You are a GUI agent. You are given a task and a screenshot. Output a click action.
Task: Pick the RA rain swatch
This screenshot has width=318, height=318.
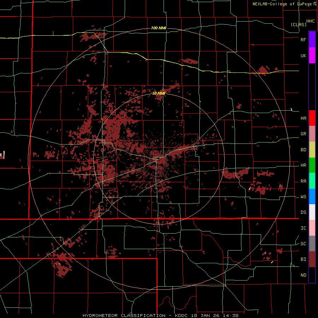coord(312,181)
